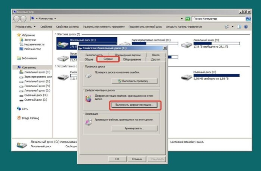Screen dimensions: 261x171
Task: Open the Квота tab
Action: (x=156, y=55)
